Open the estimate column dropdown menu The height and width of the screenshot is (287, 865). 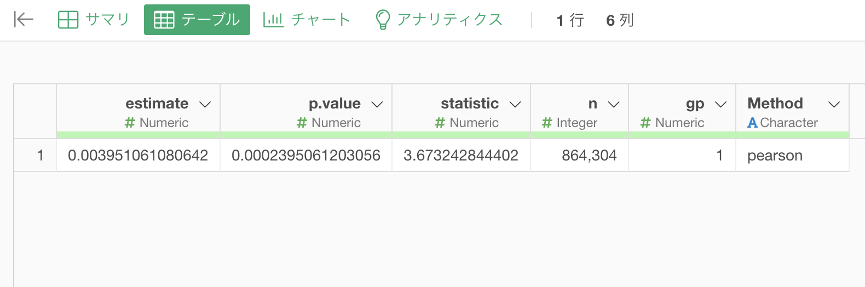click(x=205, y=104)
